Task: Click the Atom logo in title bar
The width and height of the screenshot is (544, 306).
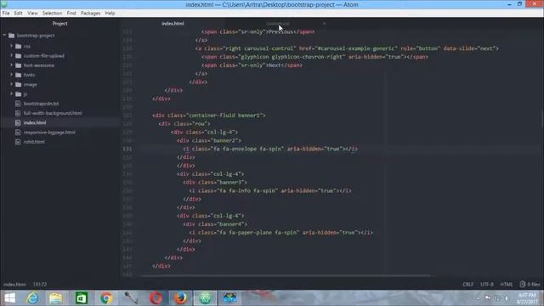Action: (x=4, y=4)
